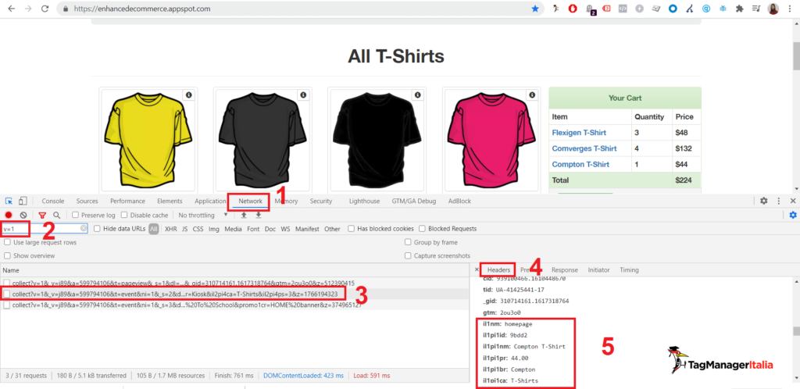Activate the inspect element picker
Image resolution: width=800 pixels, height=389 pixels.
(x=9, y=201)
